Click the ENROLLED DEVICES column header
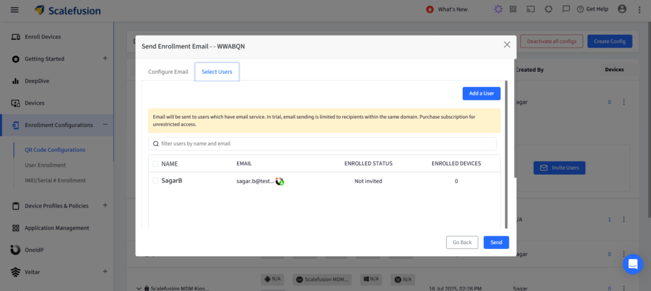Viewport: 651px width, 291px height. (456, 163)
